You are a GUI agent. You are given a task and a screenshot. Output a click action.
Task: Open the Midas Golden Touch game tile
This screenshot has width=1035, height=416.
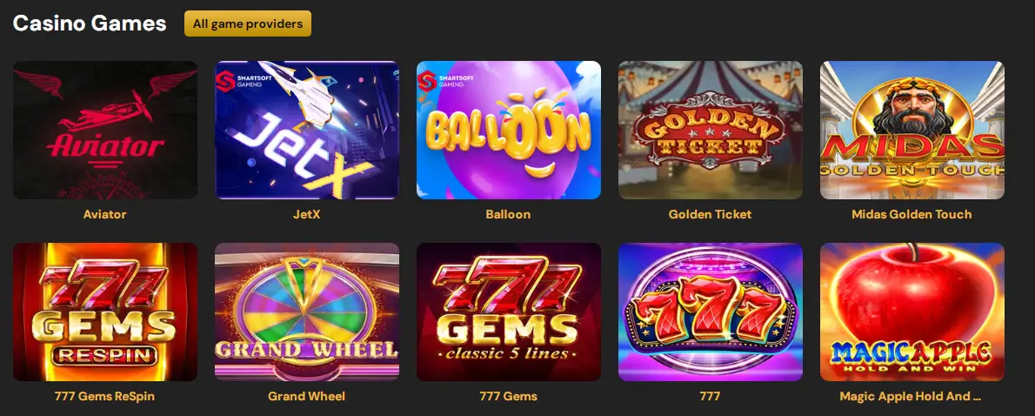[911, 130]
